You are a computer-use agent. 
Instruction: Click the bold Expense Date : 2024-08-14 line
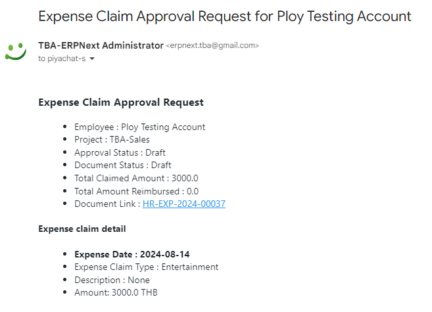tap(132, 254)
